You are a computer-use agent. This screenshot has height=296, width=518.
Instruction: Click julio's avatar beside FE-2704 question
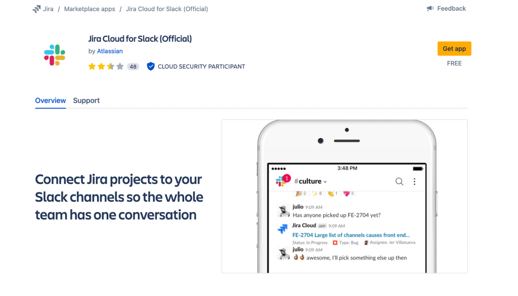(x=283, y=211)
